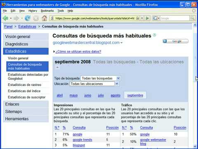Click the Firefox title bar logo icon
Screen dimensions: 198x149
(x=4, y=5)
